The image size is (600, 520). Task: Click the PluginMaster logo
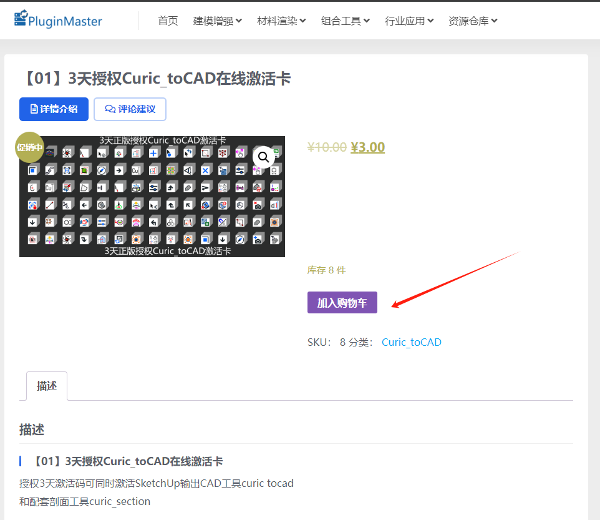pyautogui.click(x=58, y=21)
